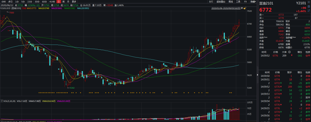The image size is (311, 122).
Task: Toggle the yellow padlock beside the date range
Action: (245, 8)
